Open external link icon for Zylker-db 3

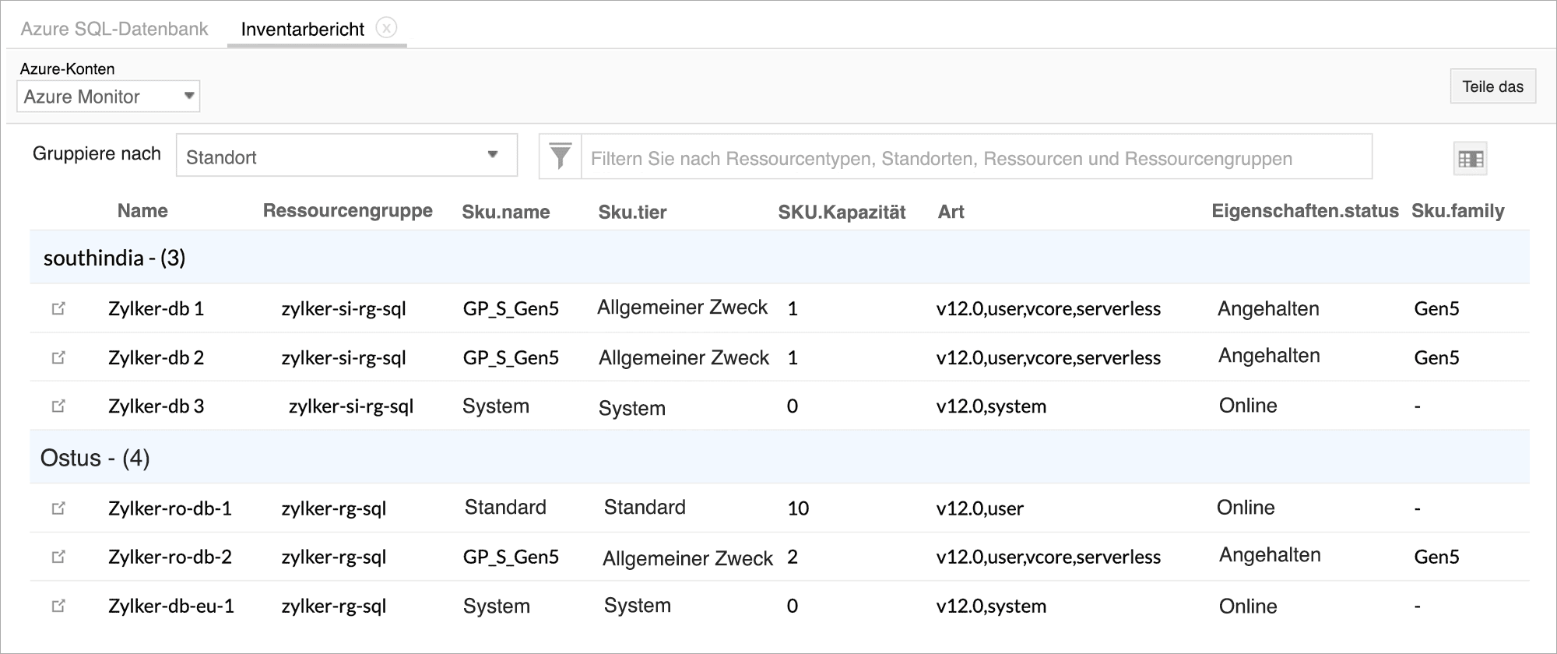pos(58,406)
